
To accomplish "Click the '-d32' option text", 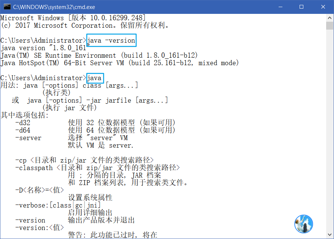I will (23, 123).
